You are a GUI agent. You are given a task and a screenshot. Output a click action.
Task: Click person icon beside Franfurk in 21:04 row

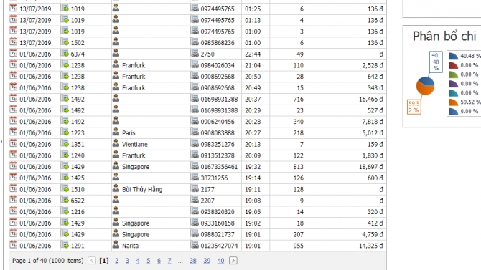(x=116, y=64)
